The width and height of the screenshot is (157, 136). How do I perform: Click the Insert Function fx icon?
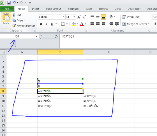56,36
